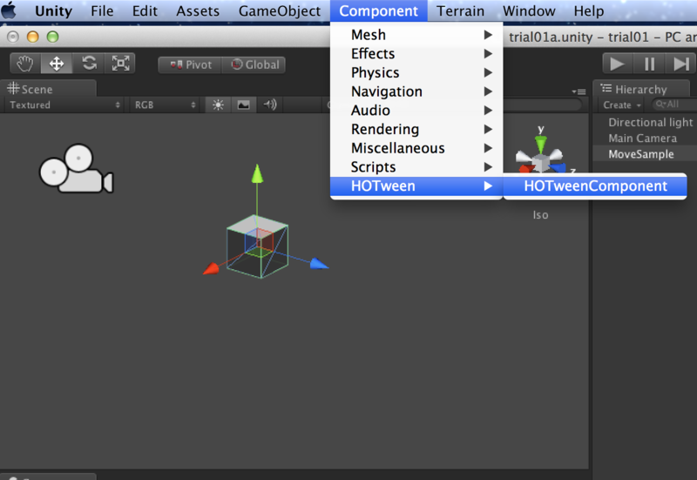The height and width of the screenshot is (480, 697).
Task: Close the open Component menu
Action: click(378, 10)
